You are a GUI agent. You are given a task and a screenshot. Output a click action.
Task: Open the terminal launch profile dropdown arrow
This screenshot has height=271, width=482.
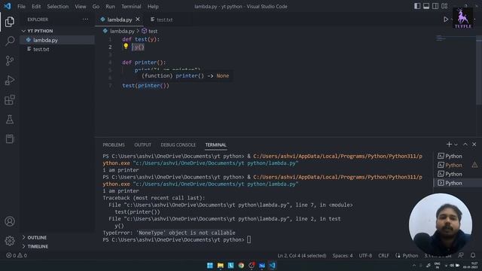coord(456,145)
